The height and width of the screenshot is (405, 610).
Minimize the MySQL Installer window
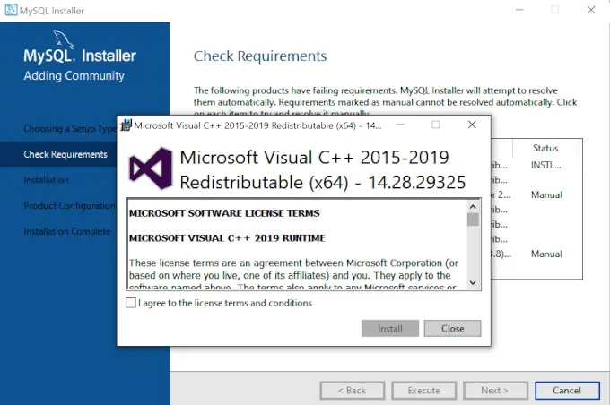(x=515, y=10)
